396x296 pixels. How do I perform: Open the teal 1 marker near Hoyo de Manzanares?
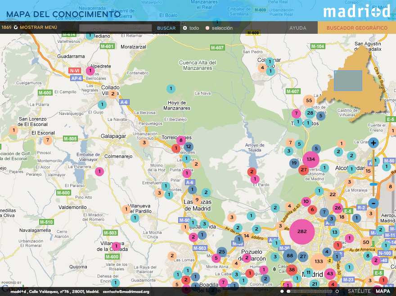pos(171,89)
